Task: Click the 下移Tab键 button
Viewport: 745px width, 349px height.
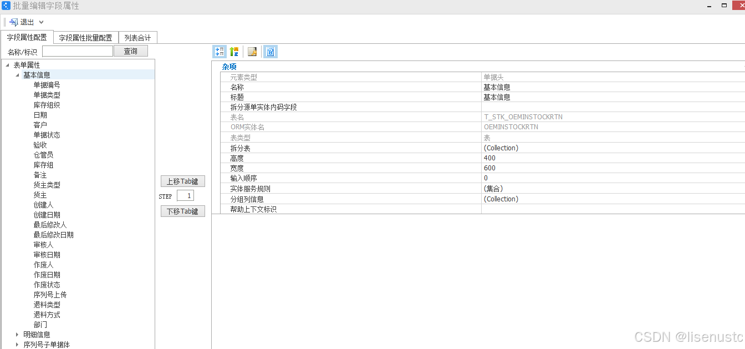Action: click(x=183, y=211)
